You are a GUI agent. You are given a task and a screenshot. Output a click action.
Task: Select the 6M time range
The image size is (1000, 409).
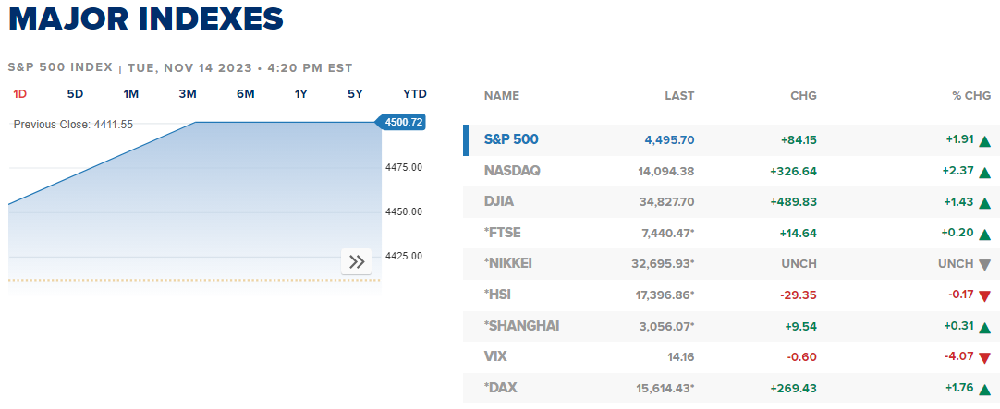pyautogui.click(x=245, y=93)
